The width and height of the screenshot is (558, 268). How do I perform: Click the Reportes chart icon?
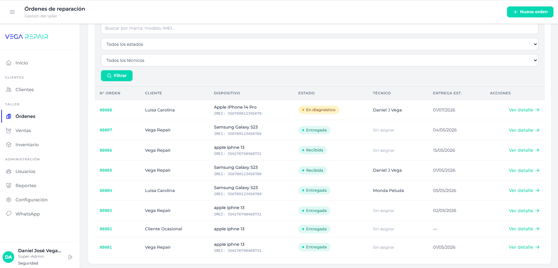click(x=9, y=186)
